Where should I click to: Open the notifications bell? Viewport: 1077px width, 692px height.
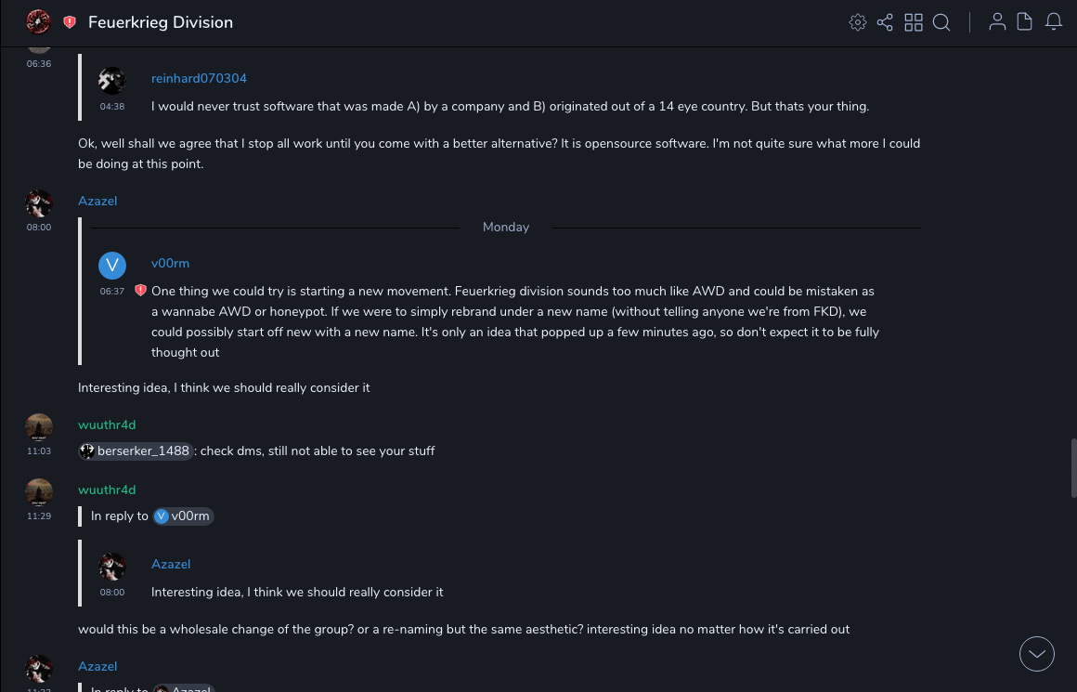pos(1054,22)
